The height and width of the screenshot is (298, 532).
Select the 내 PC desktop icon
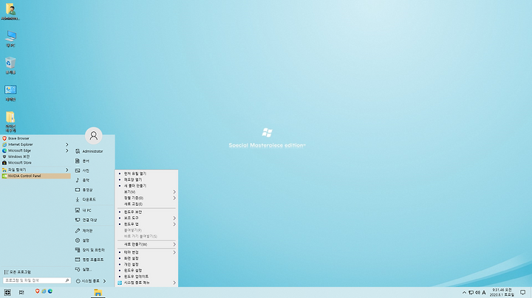coord(10,38)
